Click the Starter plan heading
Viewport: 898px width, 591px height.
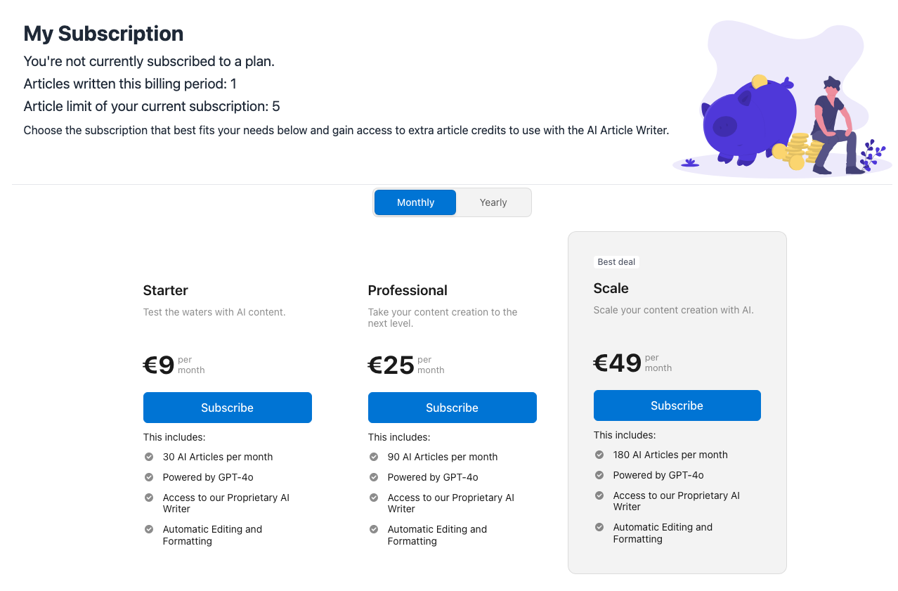[166, 290]
